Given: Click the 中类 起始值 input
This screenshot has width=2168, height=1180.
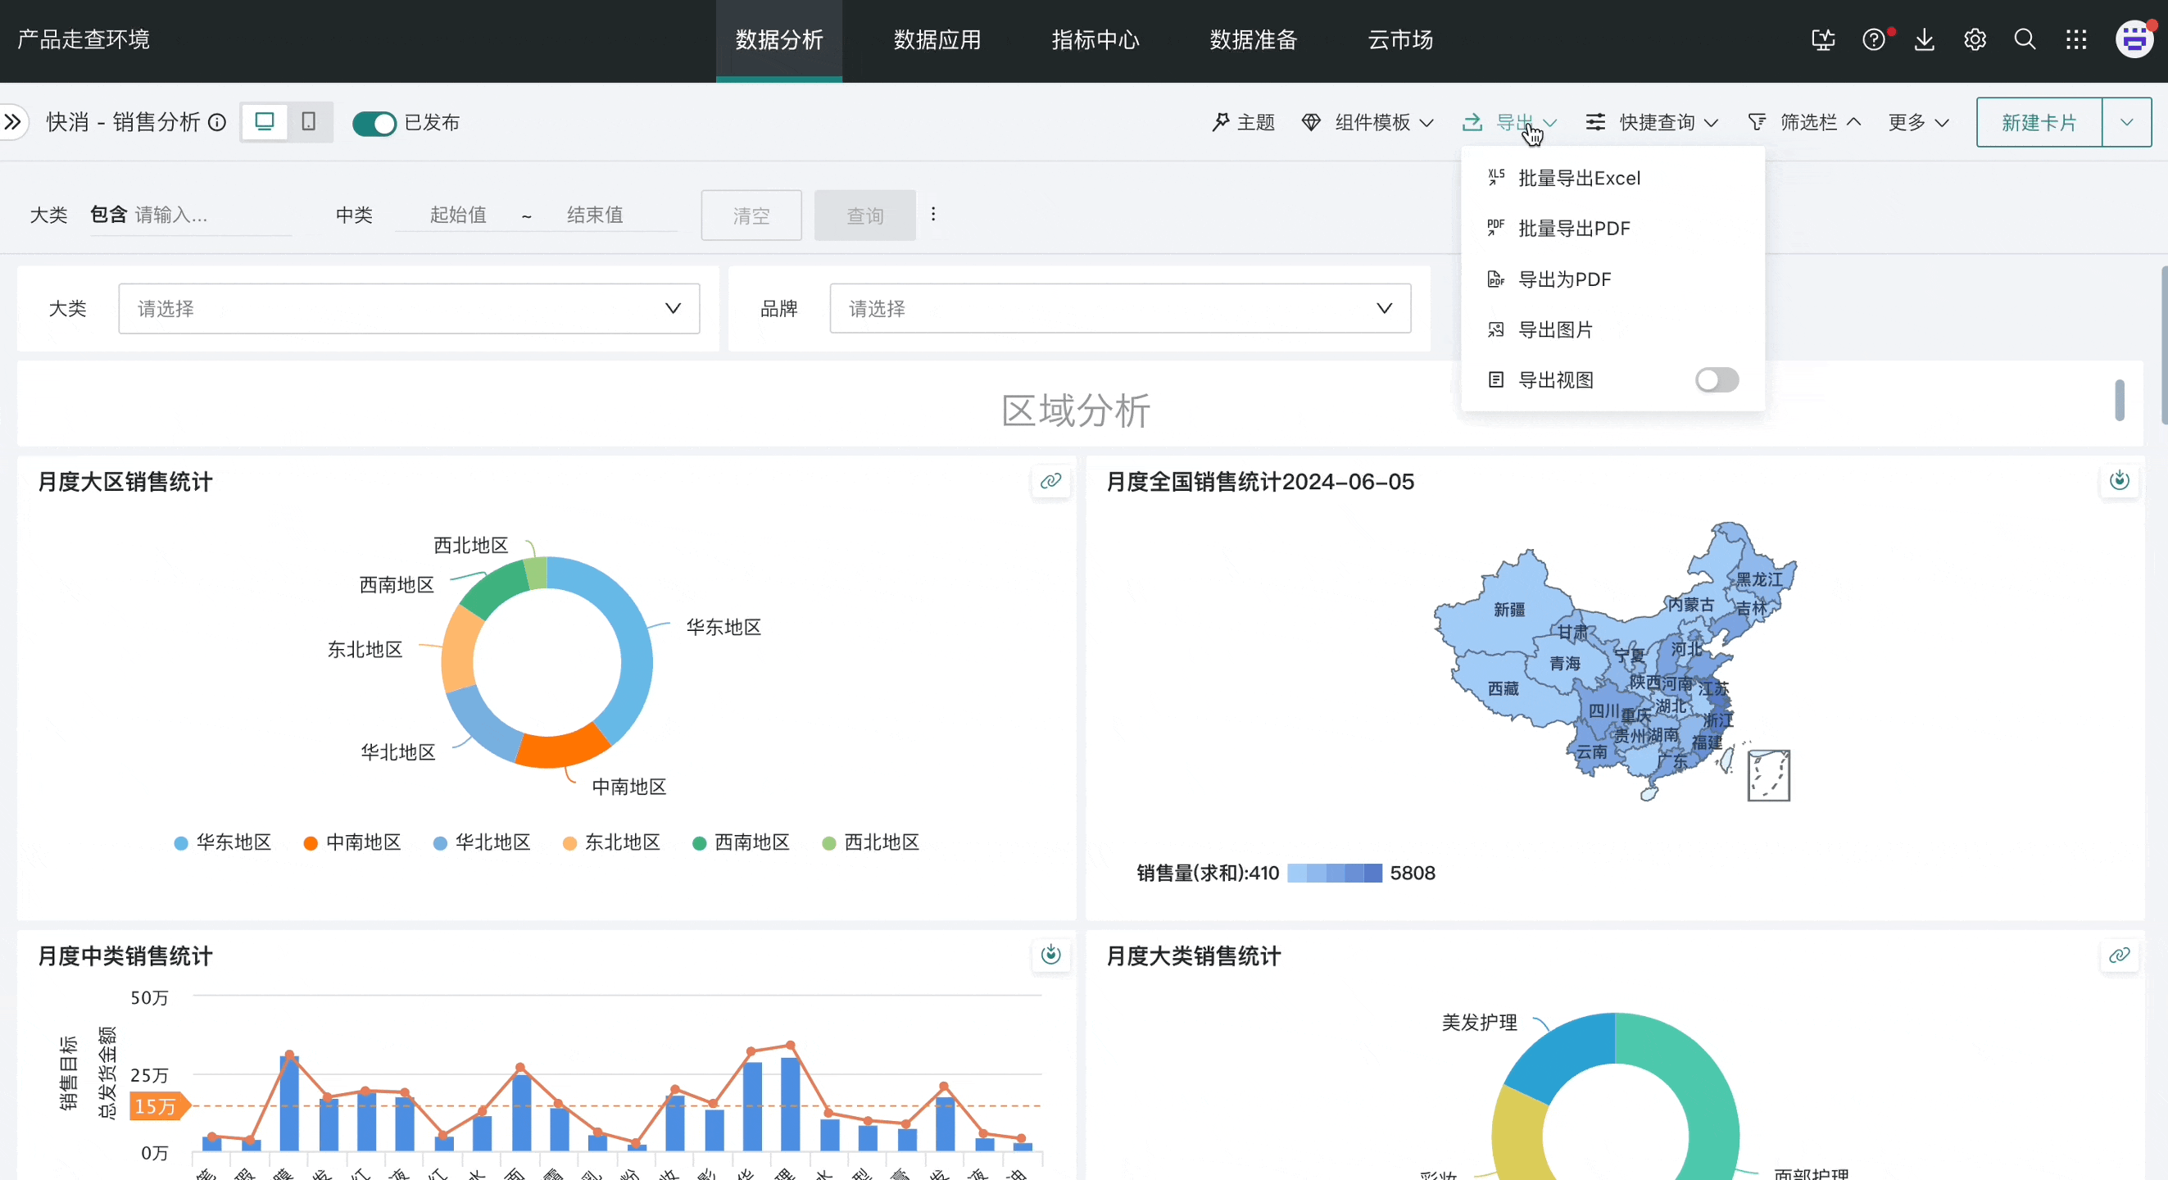Looking at the screenshot, I should [x=459, y=215].
